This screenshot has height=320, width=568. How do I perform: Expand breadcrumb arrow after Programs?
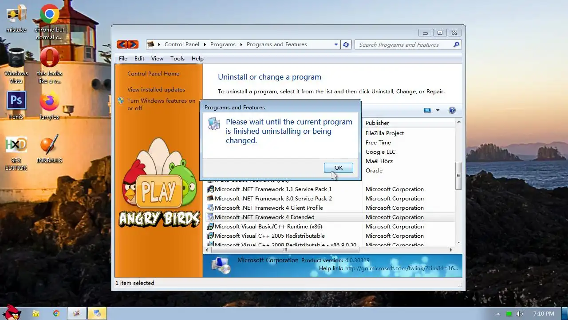click(x=241, y=44)
